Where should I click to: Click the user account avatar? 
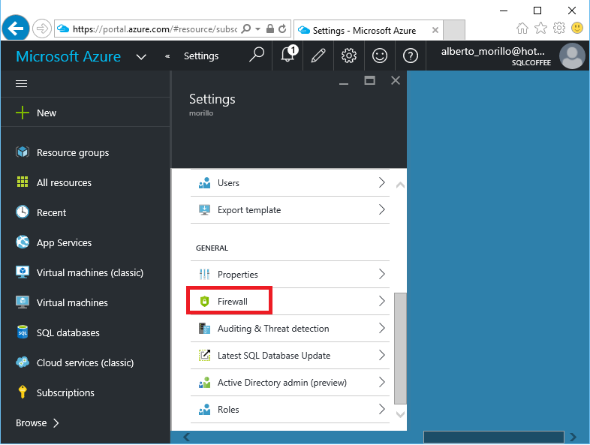(x=572, y=56)
